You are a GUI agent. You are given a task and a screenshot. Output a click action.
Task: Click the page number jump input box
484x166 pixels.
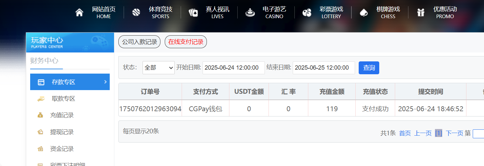tap(478, 133)
